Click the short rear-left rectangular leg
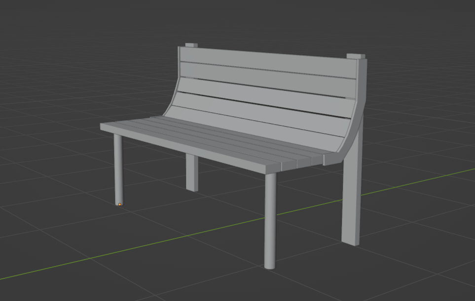475x301 pixels. click(x=192, y=172)
